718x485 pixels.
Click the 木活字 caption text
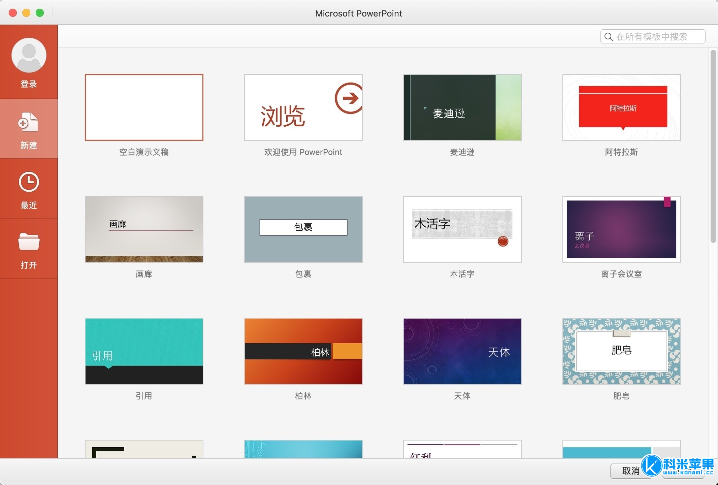click(462, 274)
